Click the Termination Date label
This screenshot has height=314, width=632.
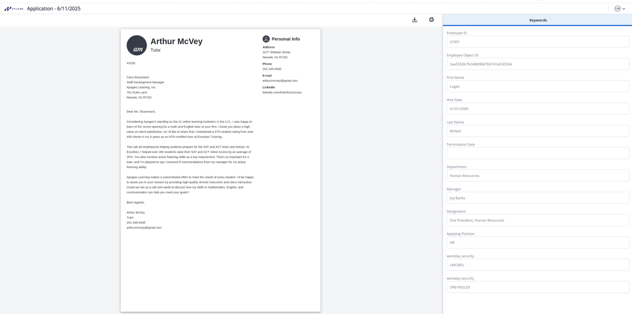(461, 144)
